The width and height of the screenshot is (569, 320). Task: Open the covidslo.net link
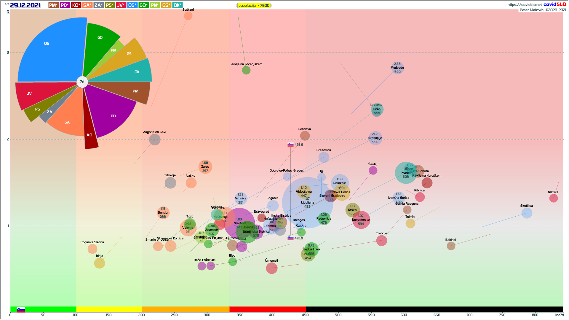[524, 4]
